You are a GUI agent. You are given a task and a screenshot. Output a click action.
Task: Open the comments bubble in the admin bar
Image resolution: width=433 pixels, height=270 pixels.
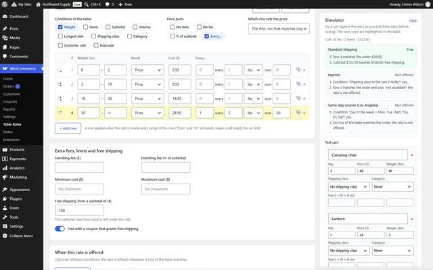108,5
